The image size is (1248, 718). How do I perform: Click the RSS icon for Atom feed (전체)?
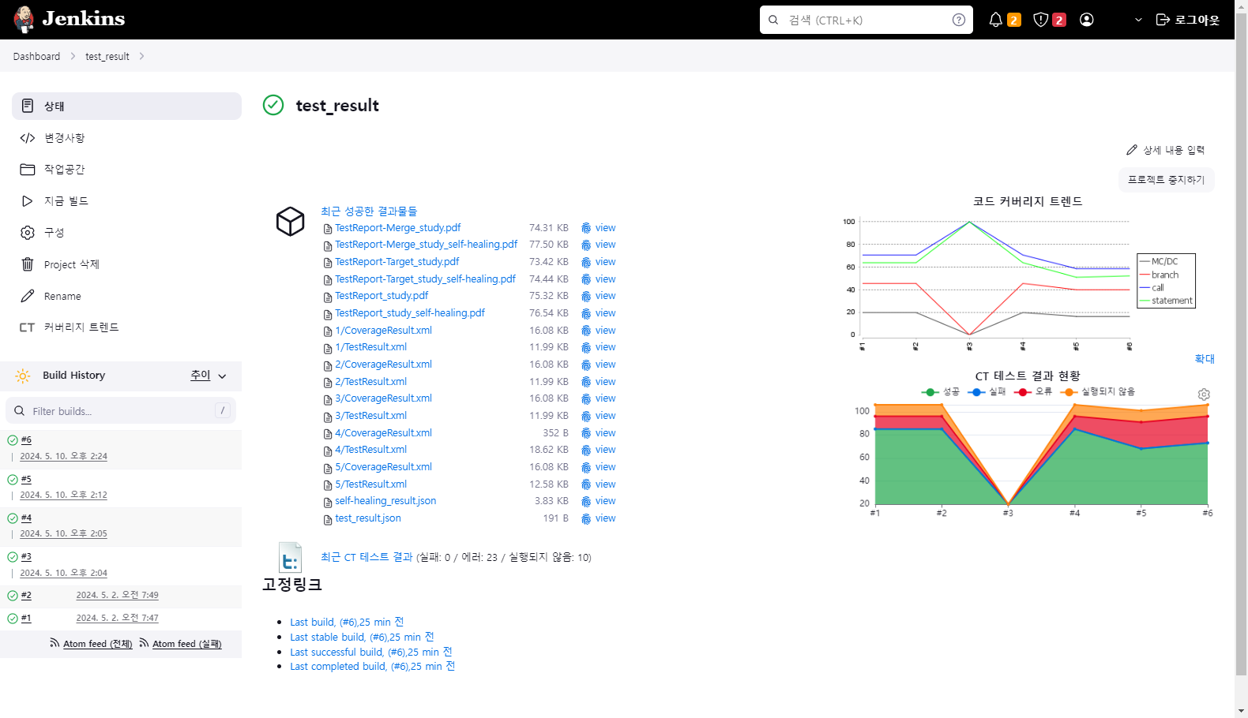click(x=55, y=643)
